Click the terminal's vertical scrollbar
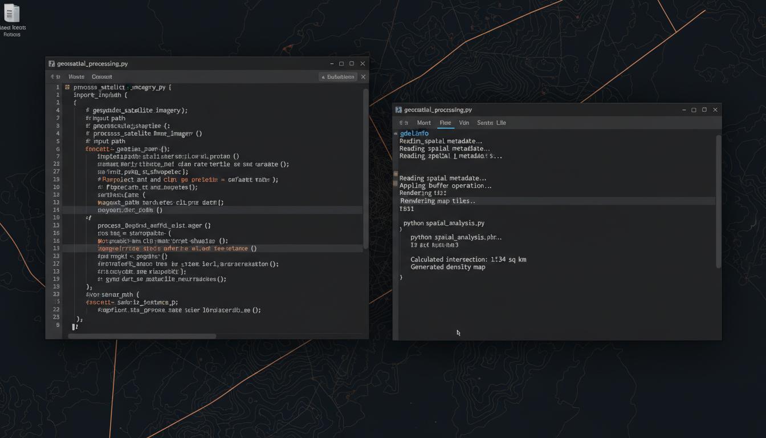This screenshot has height=438, width=766. coord(718,200)
